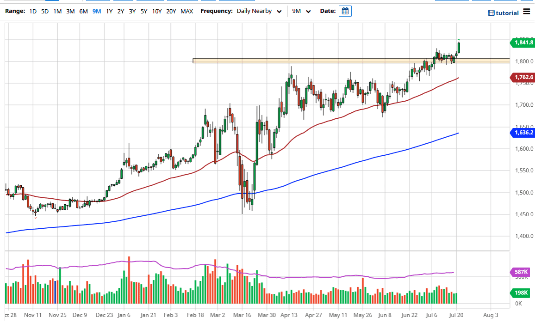
Task: Expand the 9M period dropdown
Action: tap(302, 11)
